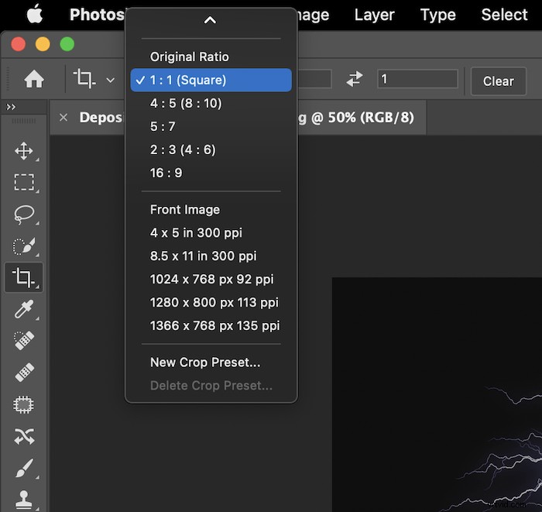Select the Rectangular Marquee tool
This screenshot has width=542, height=512.
(24, 182)
